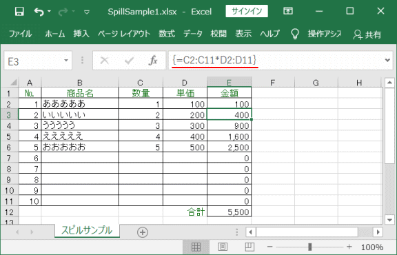
Task: Select column C header
Action: (141, 83)
